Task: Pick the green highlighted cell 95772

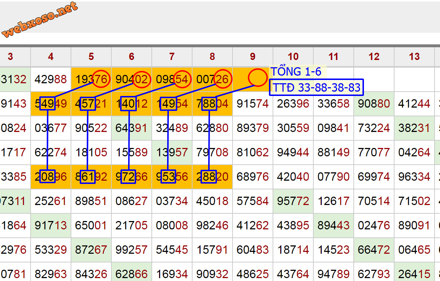Action: pyautogui.click(x=293, y=201)
